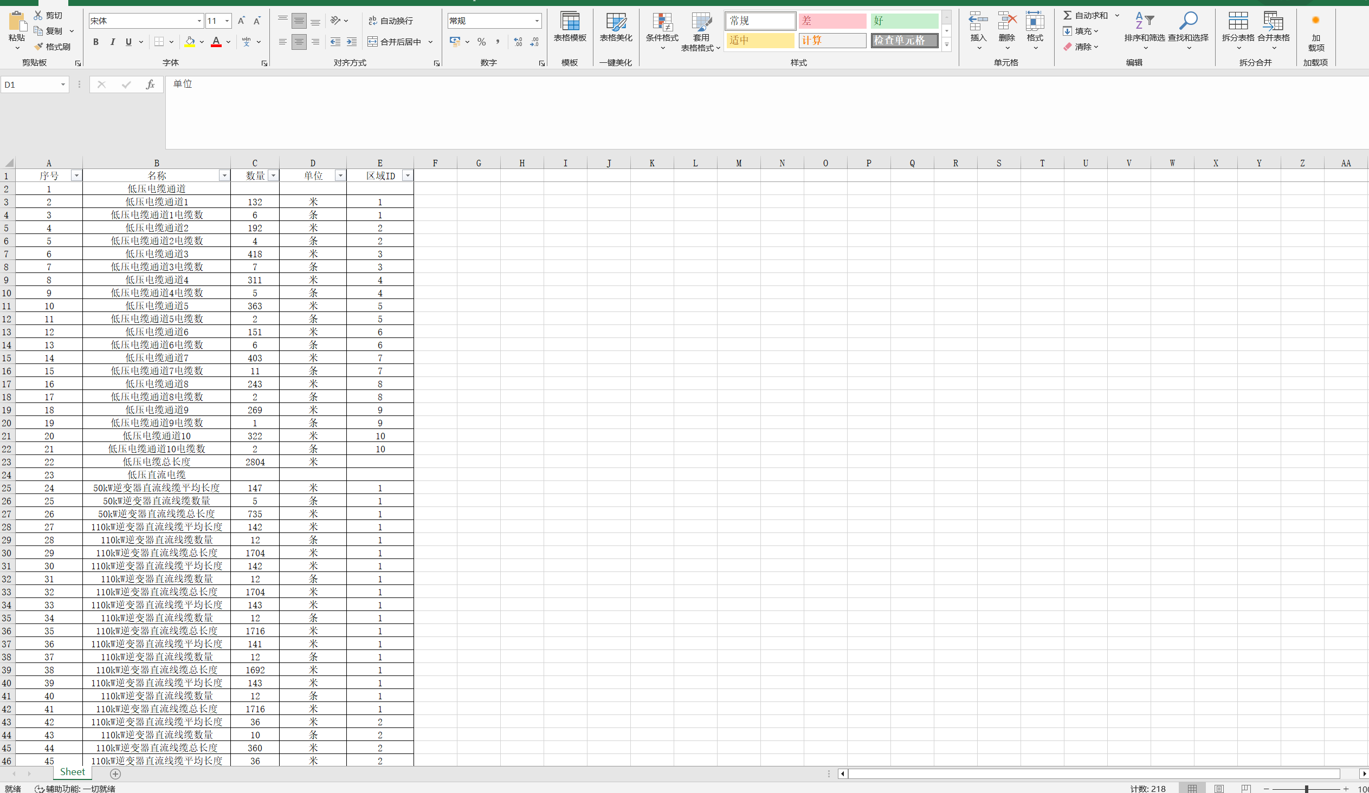Click 表格美化 beautify table

(x=616, y=27)
